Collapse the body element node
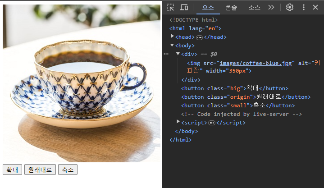This screenshot has height=188, width=324. point(172,45)
